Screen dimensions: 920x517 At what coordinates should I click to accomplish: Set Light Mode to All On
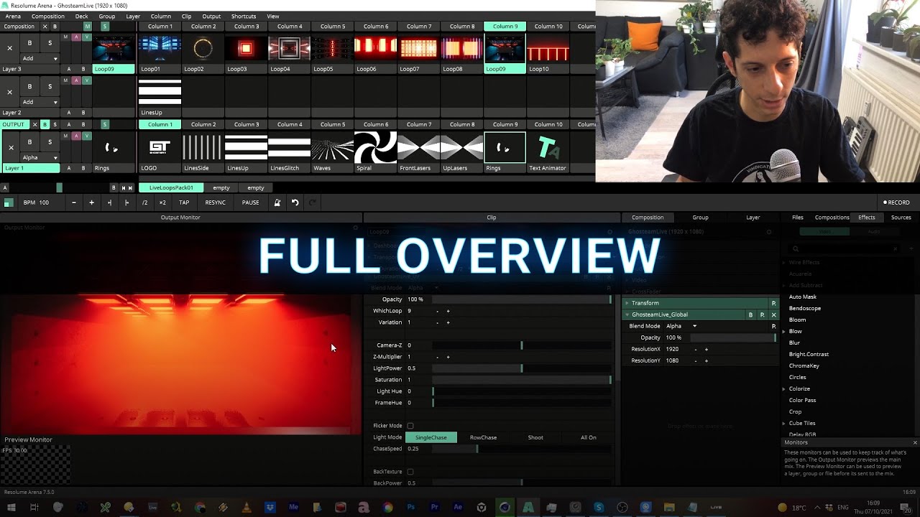(x=588, y=437)
